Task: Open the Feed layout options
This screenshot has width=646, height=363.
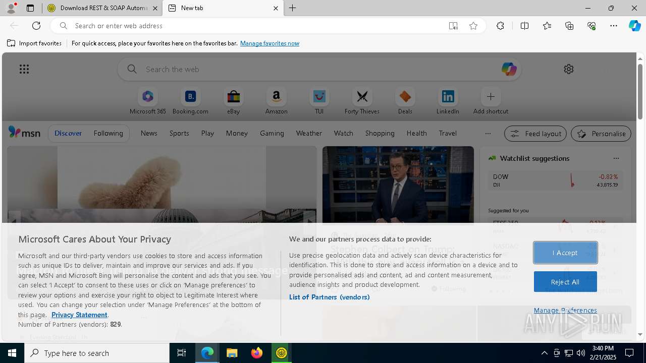Action: (x=535, y=134)
